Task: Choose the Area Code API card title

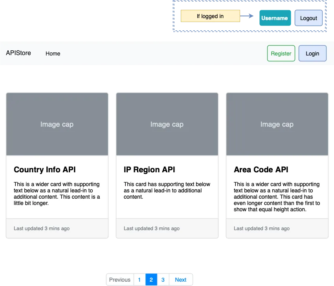Action: tap(261, 170)
